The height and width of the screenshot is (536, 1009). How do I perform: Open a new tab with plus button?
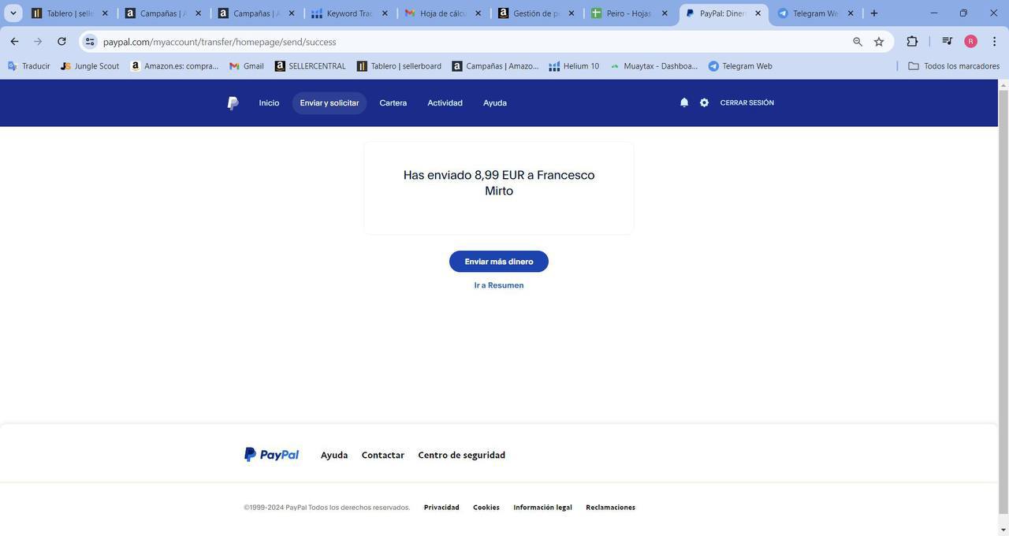(873, 13)
